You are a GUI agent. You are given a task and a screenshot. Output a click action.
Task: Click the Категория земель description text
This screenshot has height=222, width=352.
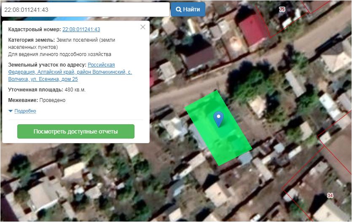[x=62, y=43]
